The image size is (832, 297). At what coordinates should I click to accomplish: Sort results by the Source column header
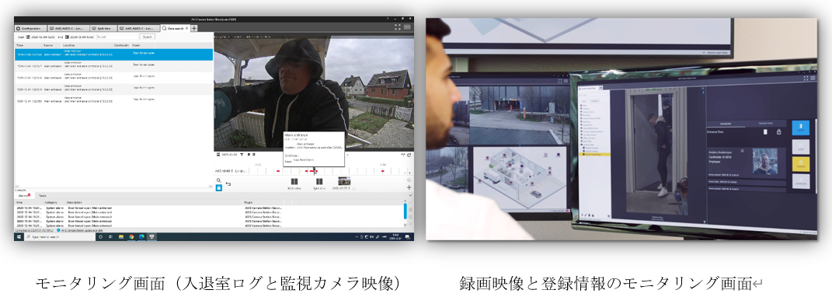(48, 46)
